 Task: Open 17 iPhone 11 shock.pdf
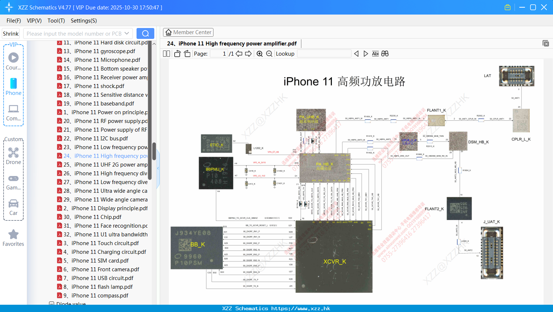pyautogui.click(x=90, y=86)
